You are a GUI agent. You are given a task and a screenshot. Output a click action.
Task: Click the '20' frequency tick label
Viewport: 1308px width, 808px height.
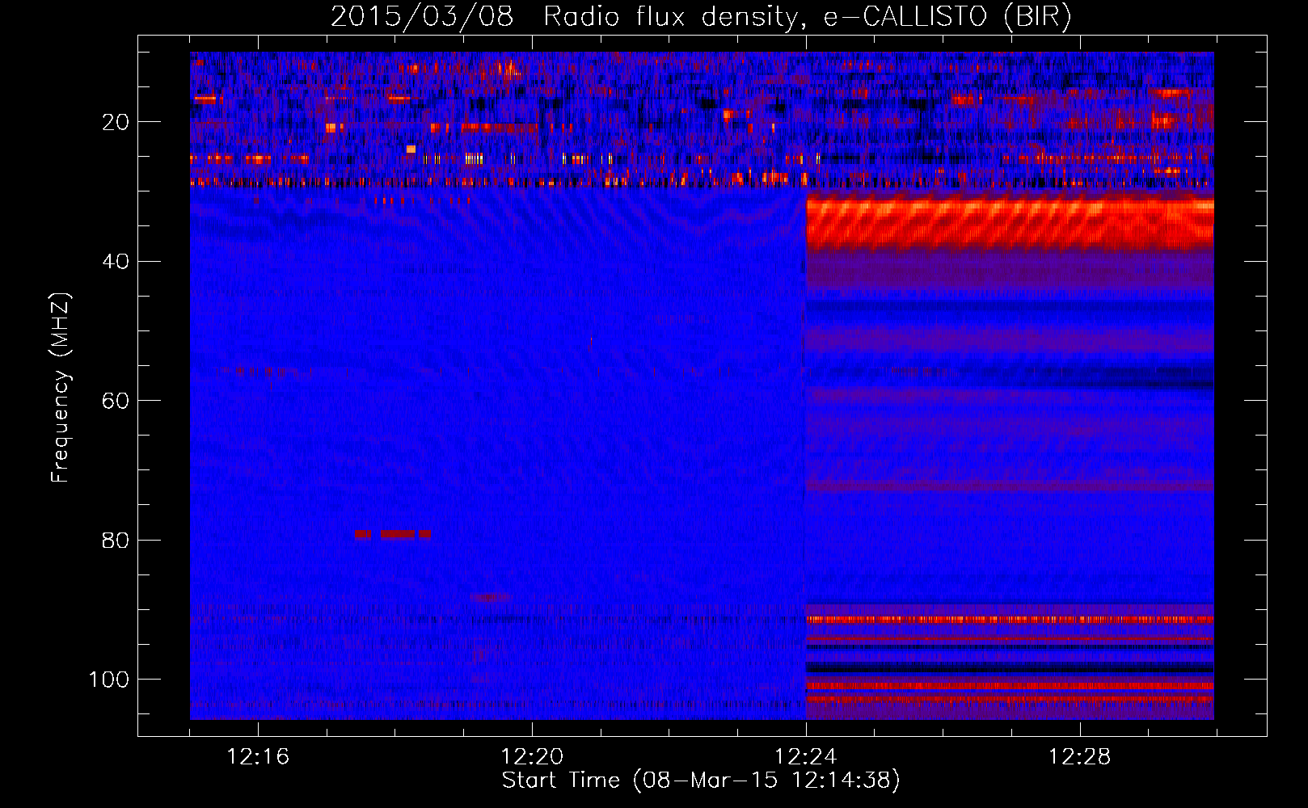click(x=116, y=122)
